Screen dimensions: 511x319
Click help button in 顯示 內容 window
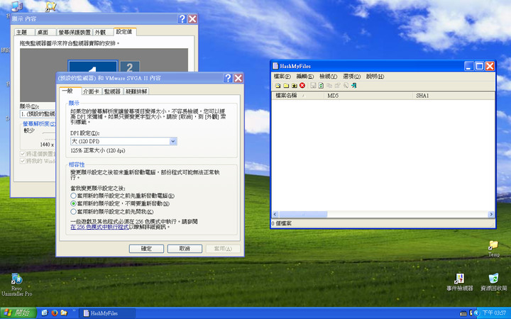(x=182, y=19)
